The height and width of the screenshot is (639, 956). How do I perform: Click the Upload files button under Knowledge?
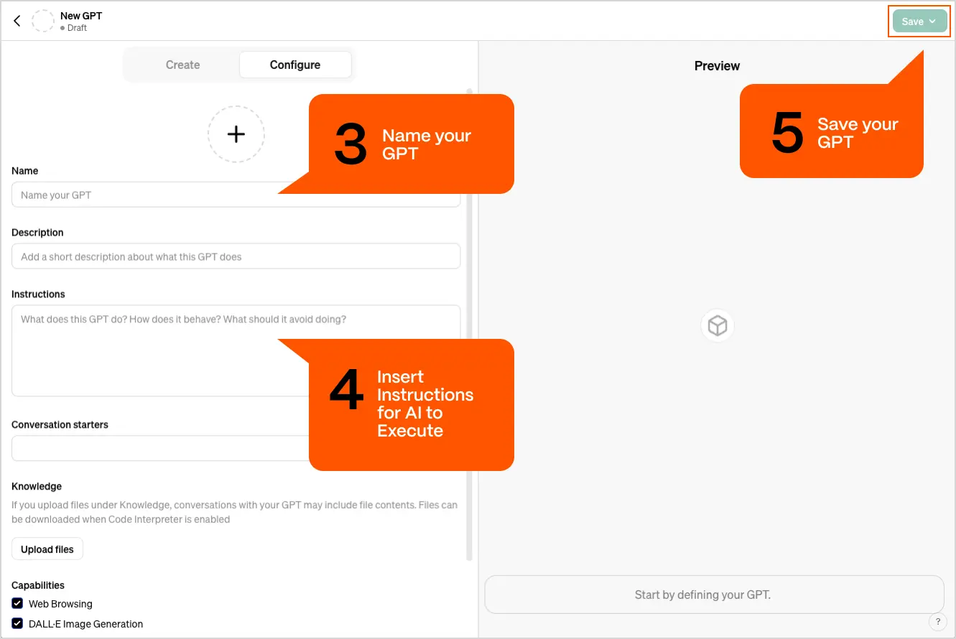pyautogui.click(x=47, y=549)
